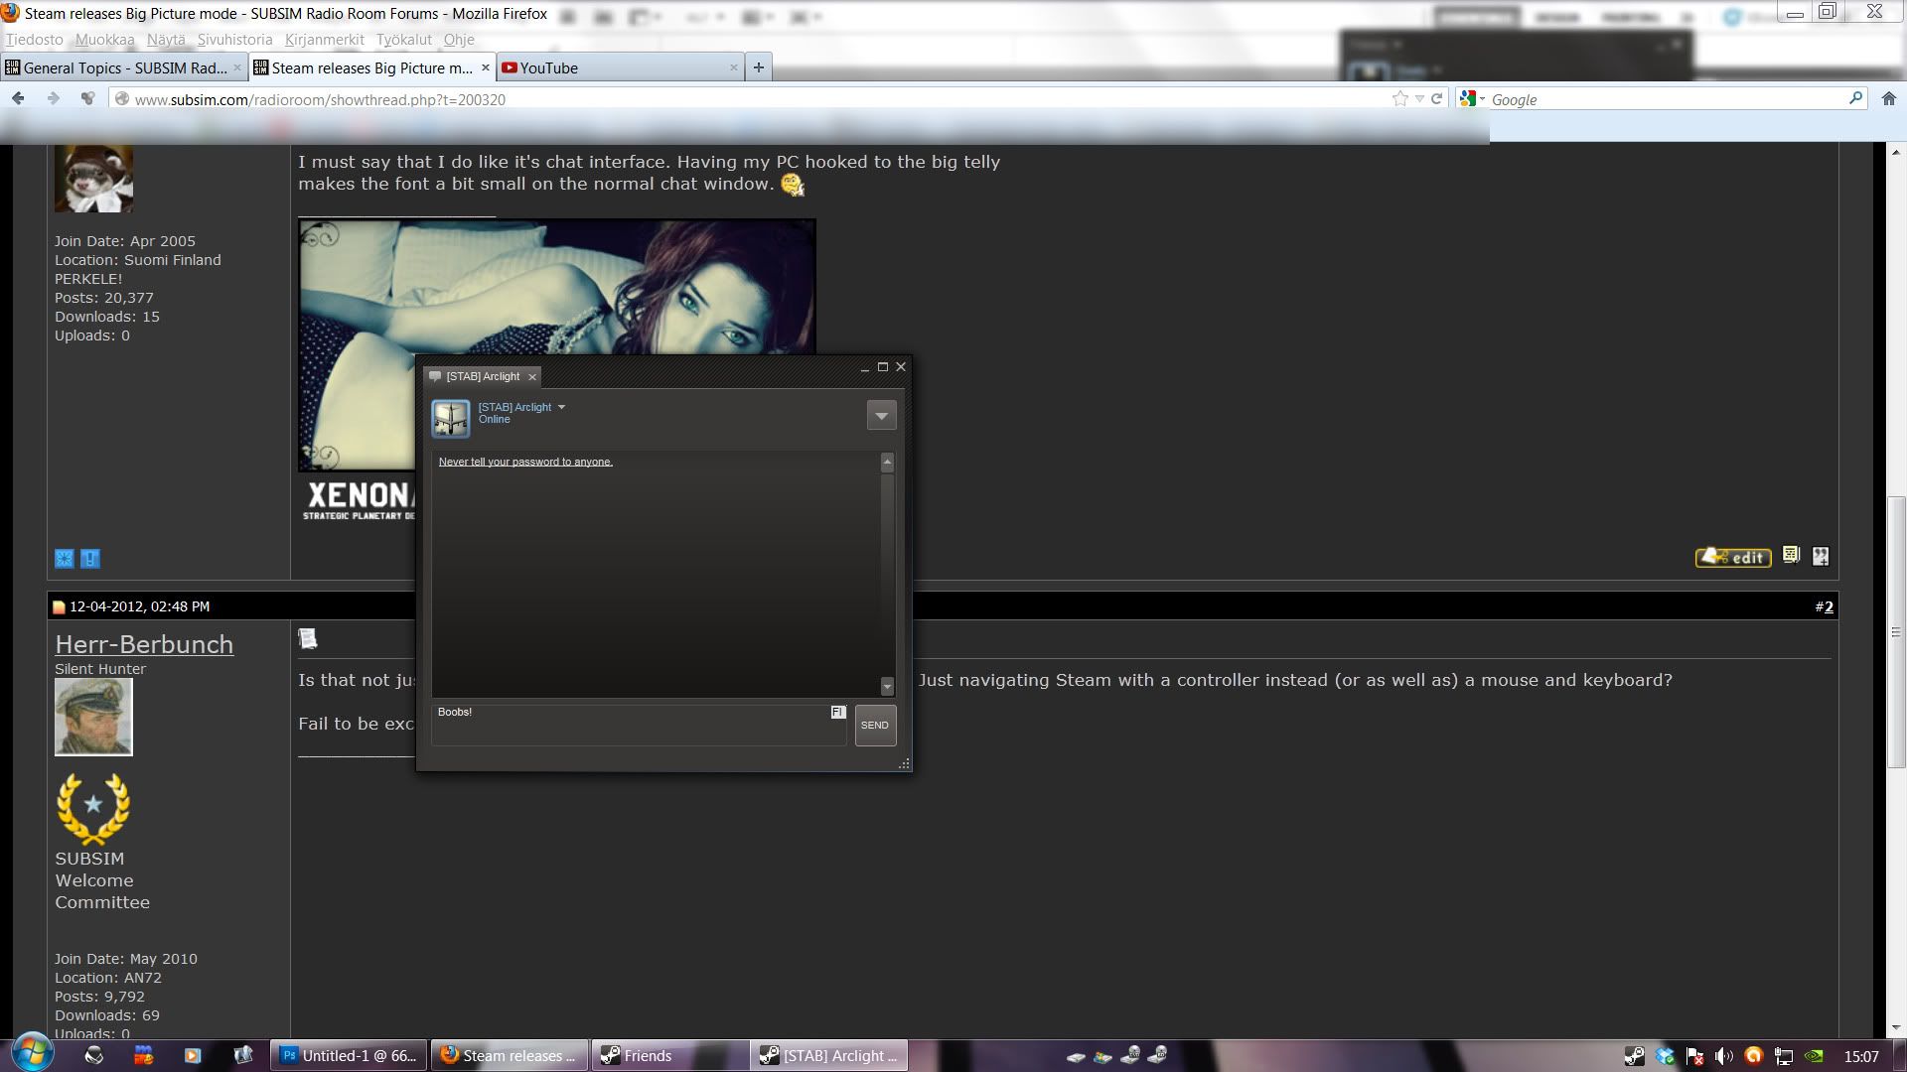Click the Arclight avatar in Steam chat

pyautogui.click(x=450, y=418)
